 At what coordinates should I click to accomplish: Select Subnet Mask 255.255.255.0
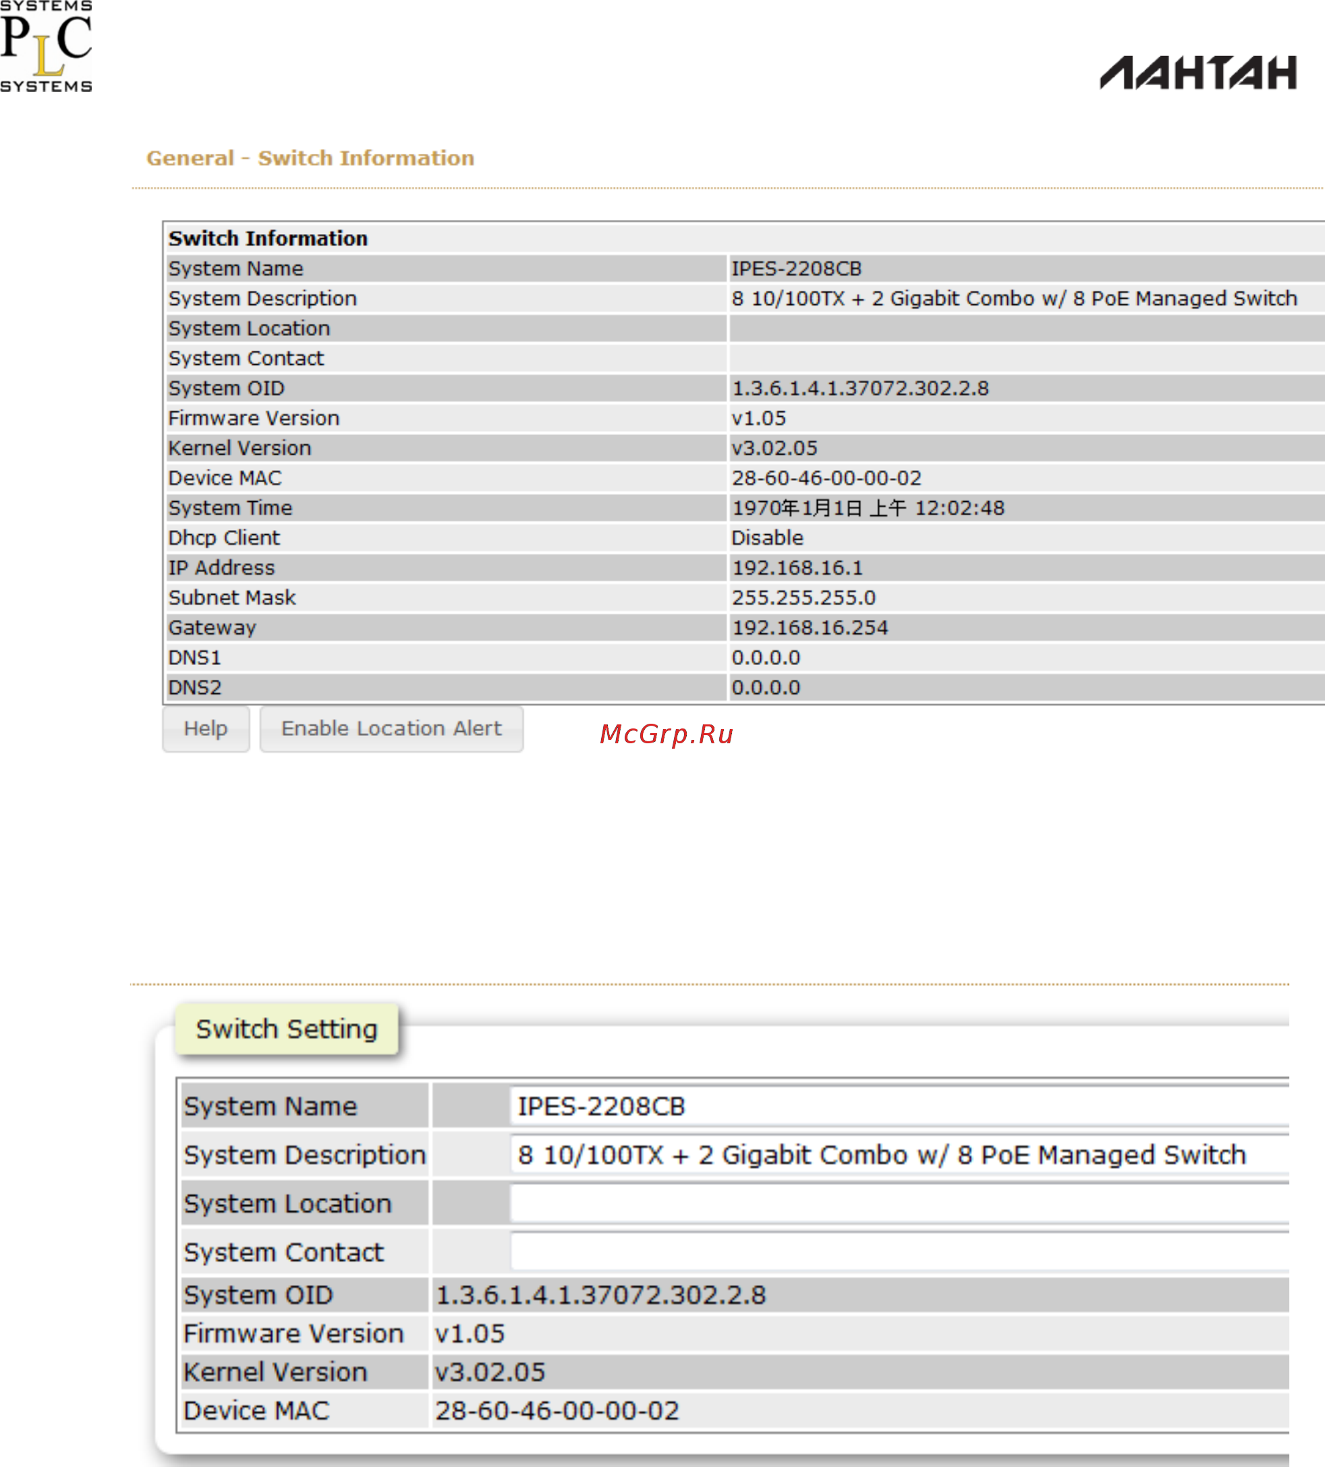[804, 598]
